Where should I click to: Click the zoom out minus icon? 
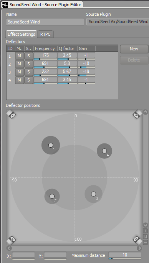pos(145,242)
